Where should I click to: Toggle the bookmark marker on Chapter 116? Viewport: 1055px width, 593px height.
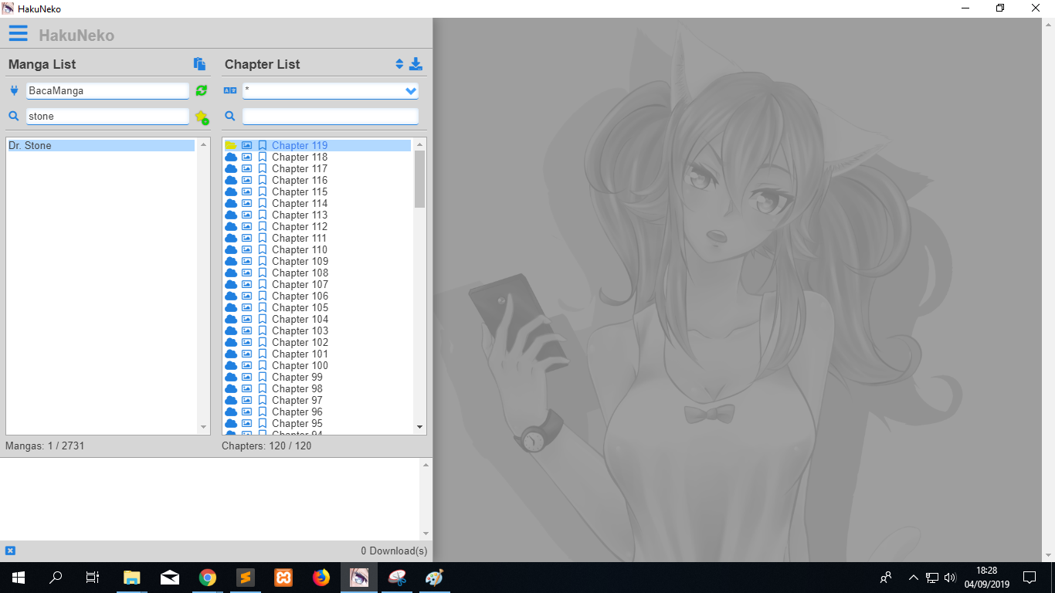pos(263,180)
